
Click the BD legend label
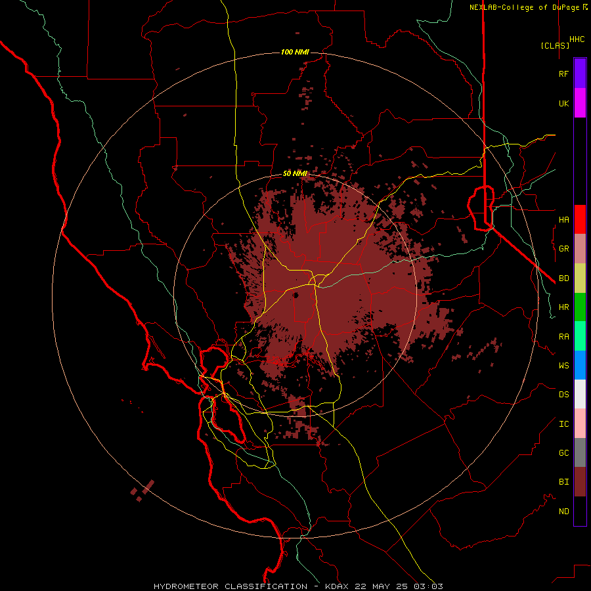click(x=563, y=278)
